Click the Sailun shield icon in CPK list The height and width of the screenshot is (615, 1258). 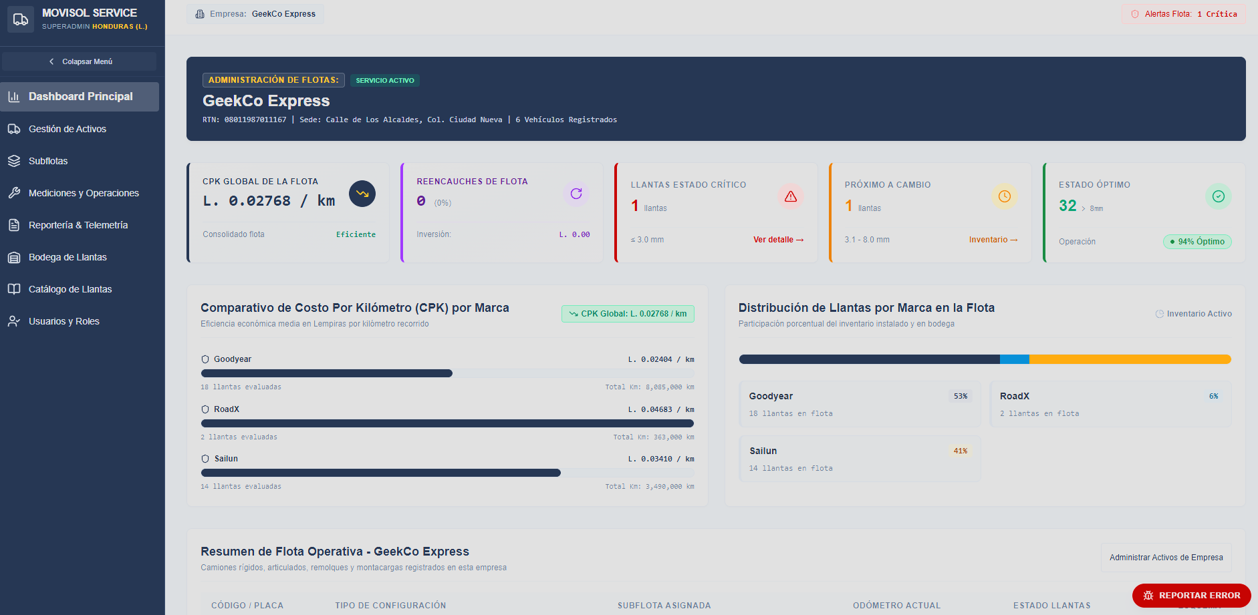[x=205, y=459]
